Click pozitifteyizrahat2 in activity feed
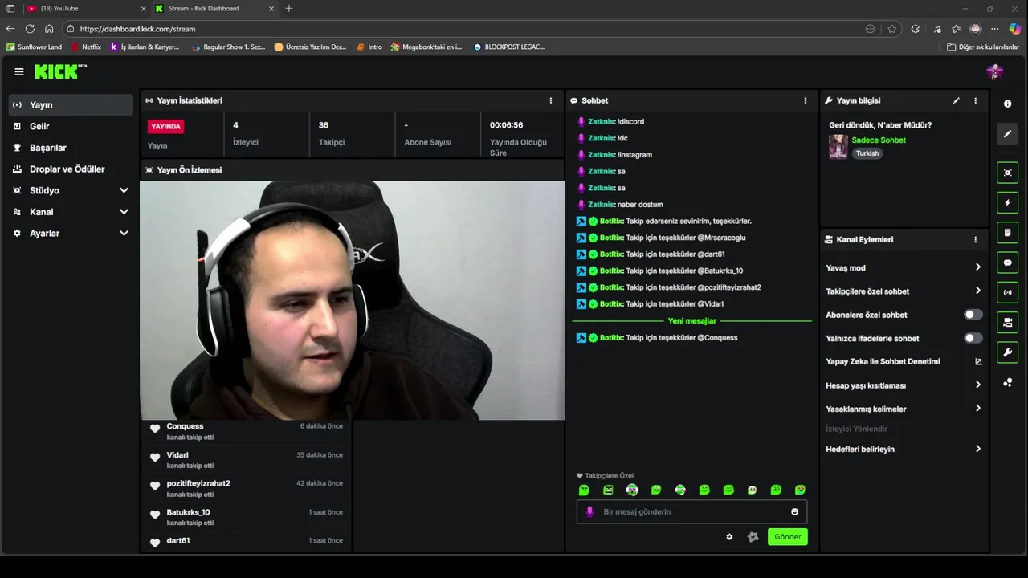1028x578 pixels. click(247, 489)
